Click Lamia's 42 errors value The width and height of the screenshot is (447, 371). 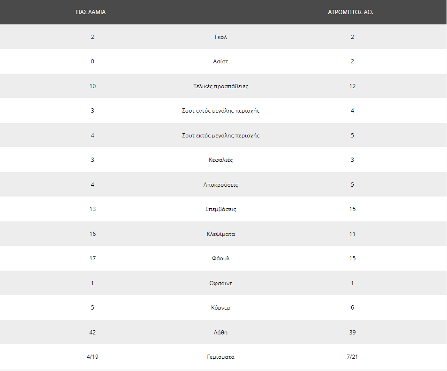(92, 333)
